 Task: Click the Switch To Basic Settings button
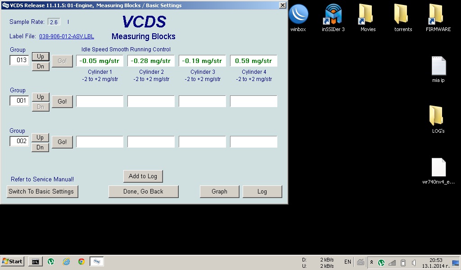[x=41, y=191]
